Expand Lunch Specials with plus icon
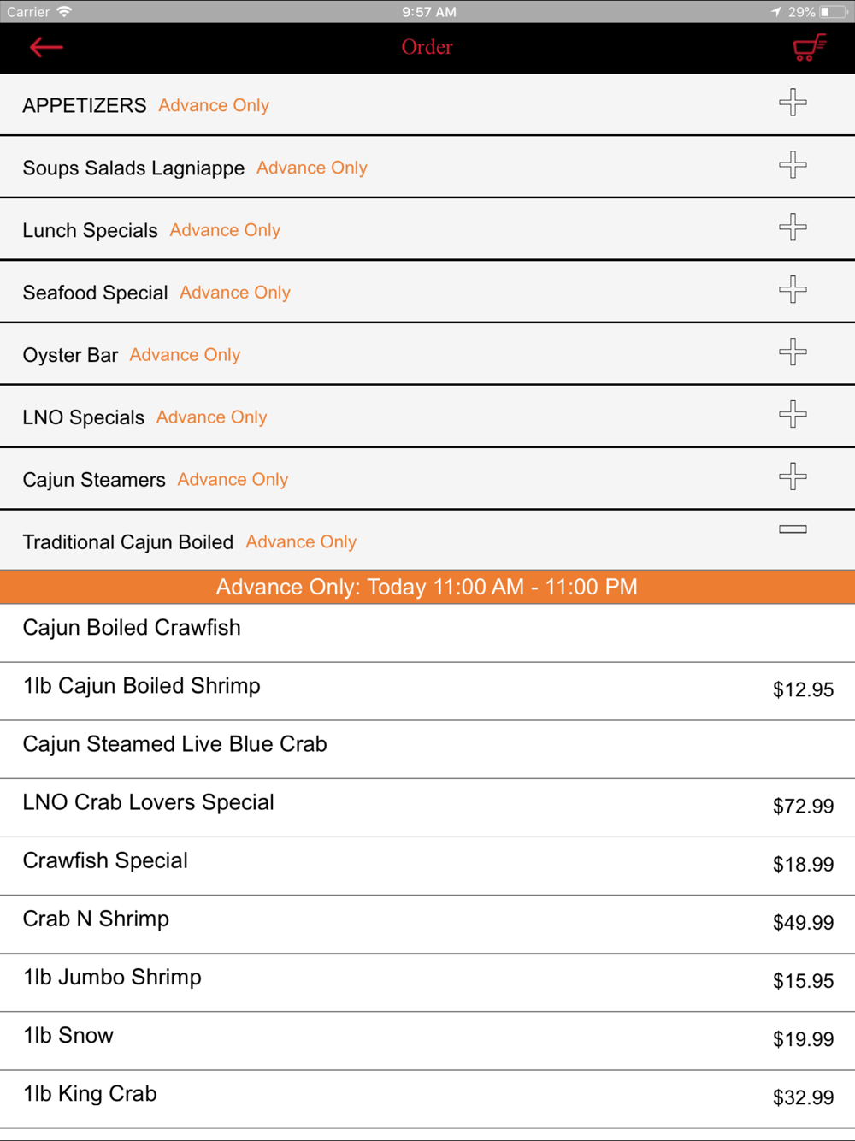Image resolution: width=855 pixels, height=1141 pixels. 793,228
